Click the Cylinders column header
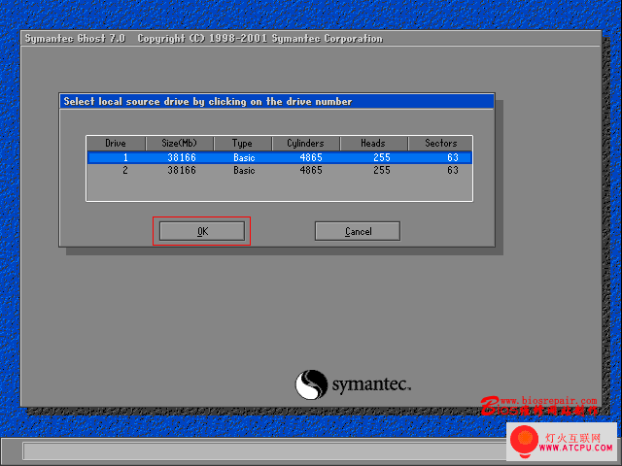 pos(305,143)
